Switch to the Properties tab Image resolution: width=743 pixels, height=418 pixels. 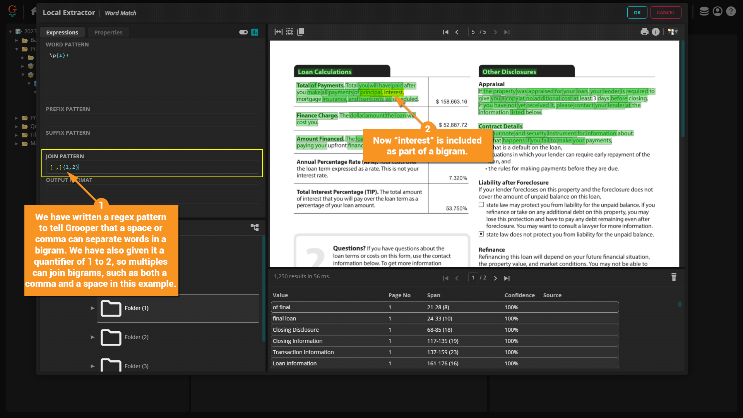click(108, 32)
